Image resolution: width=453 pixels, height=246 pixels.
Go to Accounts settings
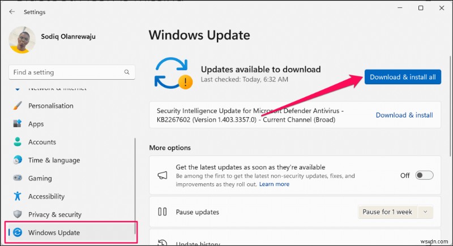pyautogui.click(x=42, y=142)
